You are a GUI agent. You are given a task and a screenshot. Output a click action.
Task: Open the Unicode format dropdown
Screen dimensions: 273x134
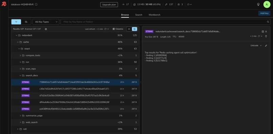tap(256, 45)
